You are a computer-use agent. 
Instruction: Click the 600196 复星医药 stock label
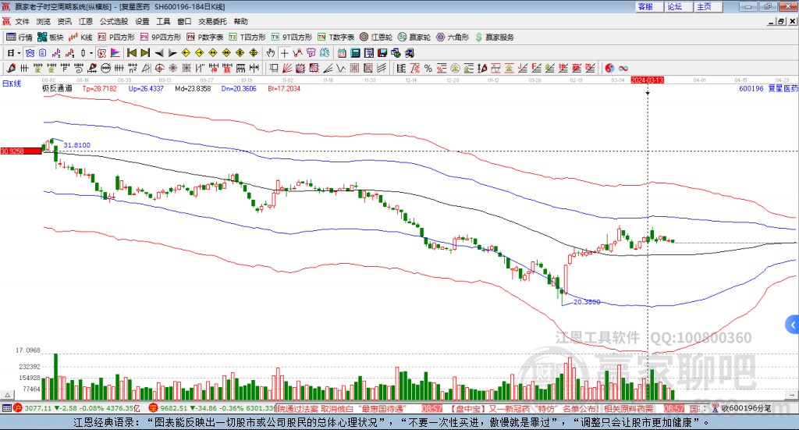768,89
